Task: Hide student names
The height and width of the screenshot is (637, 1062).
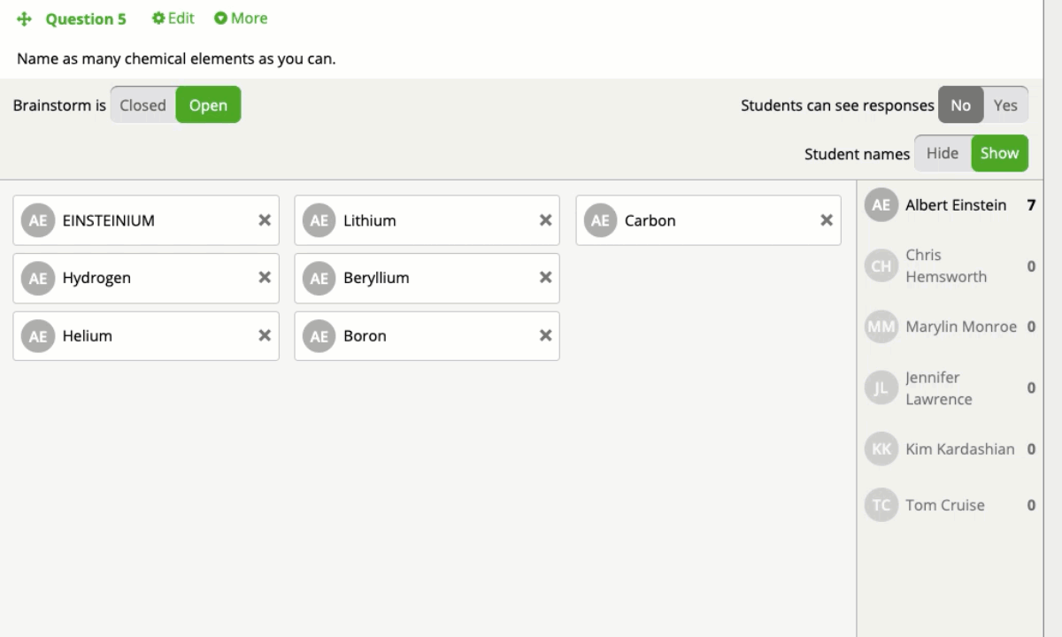Action: click(943, 153)
